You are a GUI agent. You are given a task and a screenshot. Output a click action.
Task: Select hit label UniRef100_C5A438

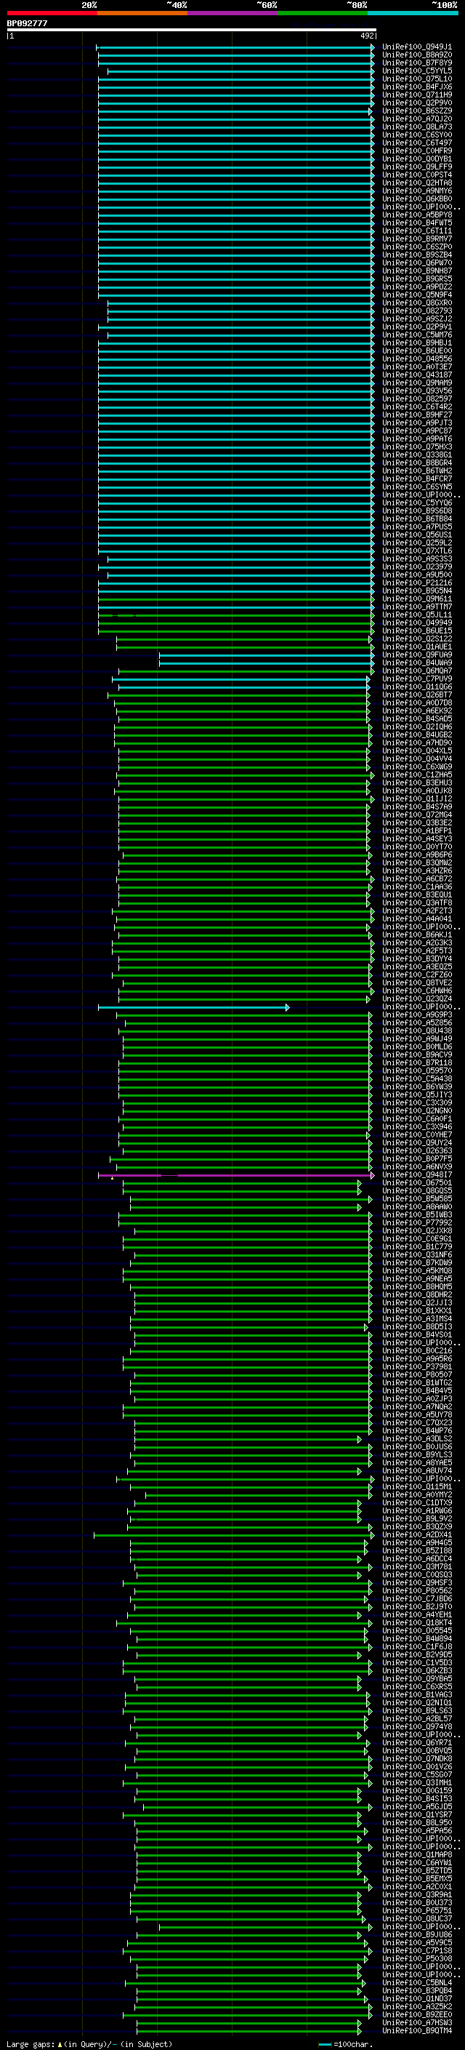click(x=417, y=1079)
